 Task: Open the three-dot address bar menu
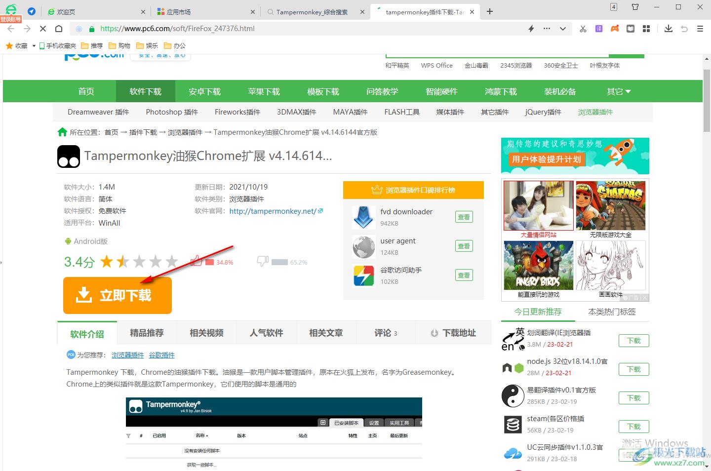(547, 29)
